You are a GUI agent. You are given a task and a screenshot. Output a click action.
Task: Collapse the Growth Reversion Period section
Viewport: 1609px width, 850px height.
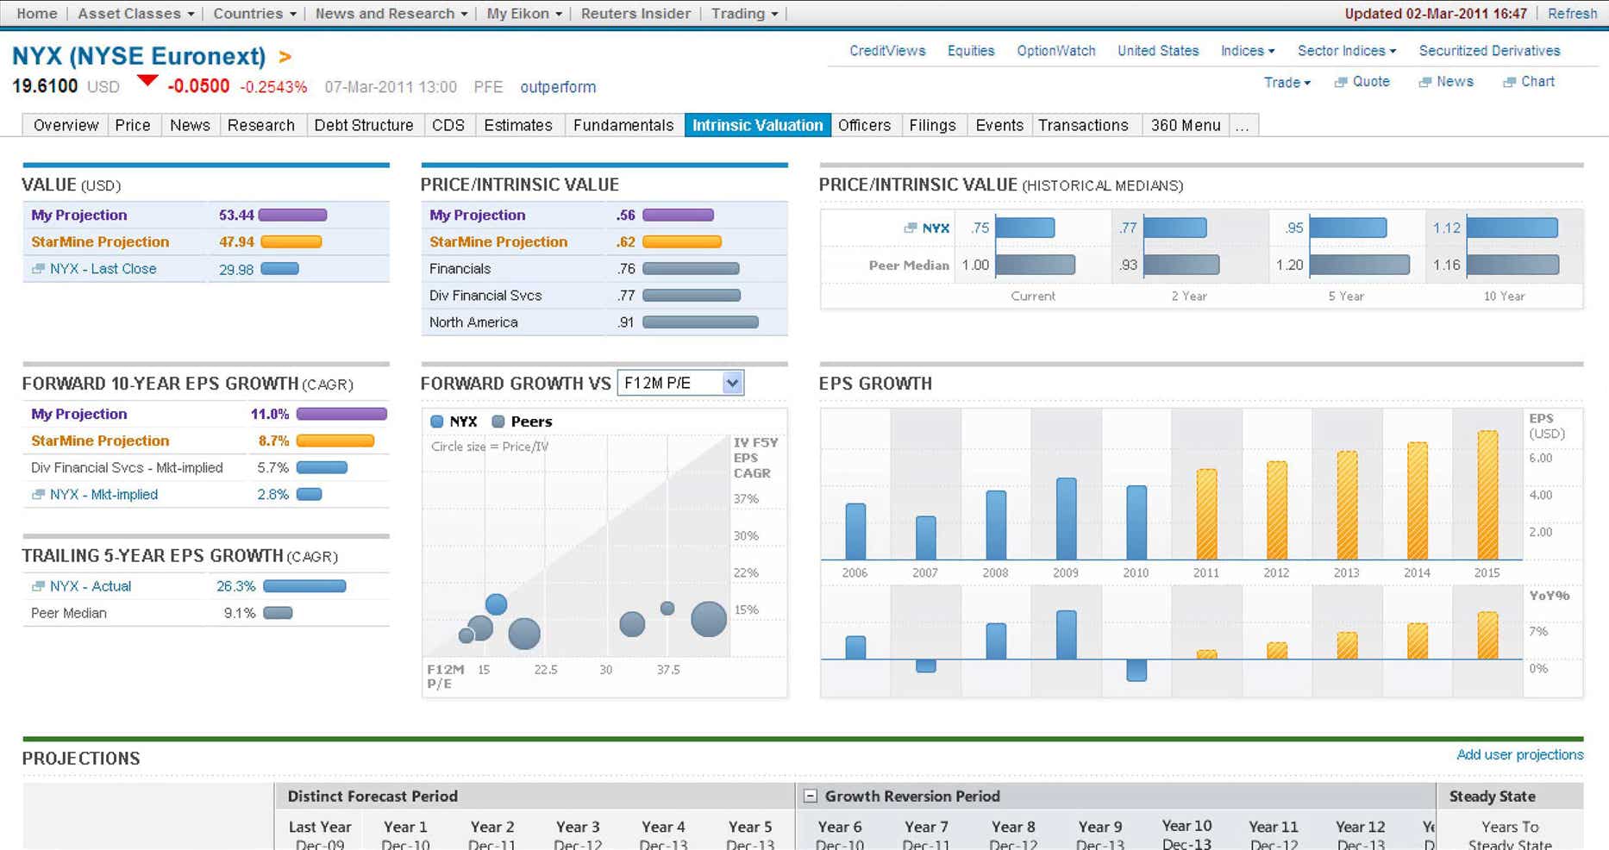click(811, 796)
